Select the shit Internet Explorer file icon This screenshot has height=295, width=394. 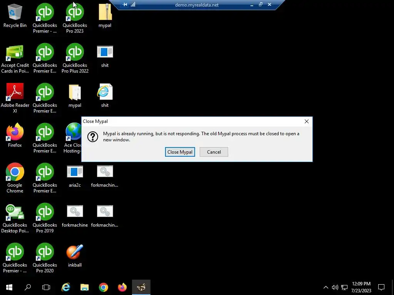click(x=105, y=96)
